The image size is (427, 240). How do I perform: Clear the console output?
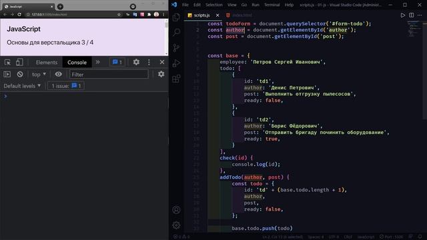pyautogui.click(x=20, y=74)
